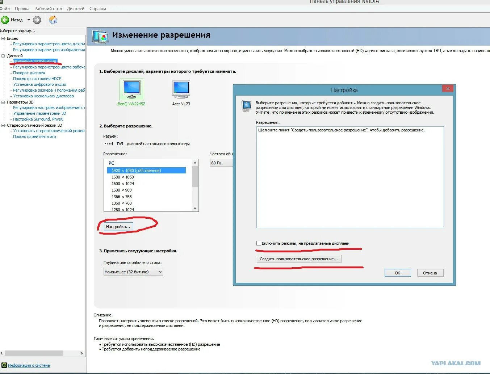Select the Acer V173 display icon
The height and width of the screenshot is (374, 490).
click(181, 89)
